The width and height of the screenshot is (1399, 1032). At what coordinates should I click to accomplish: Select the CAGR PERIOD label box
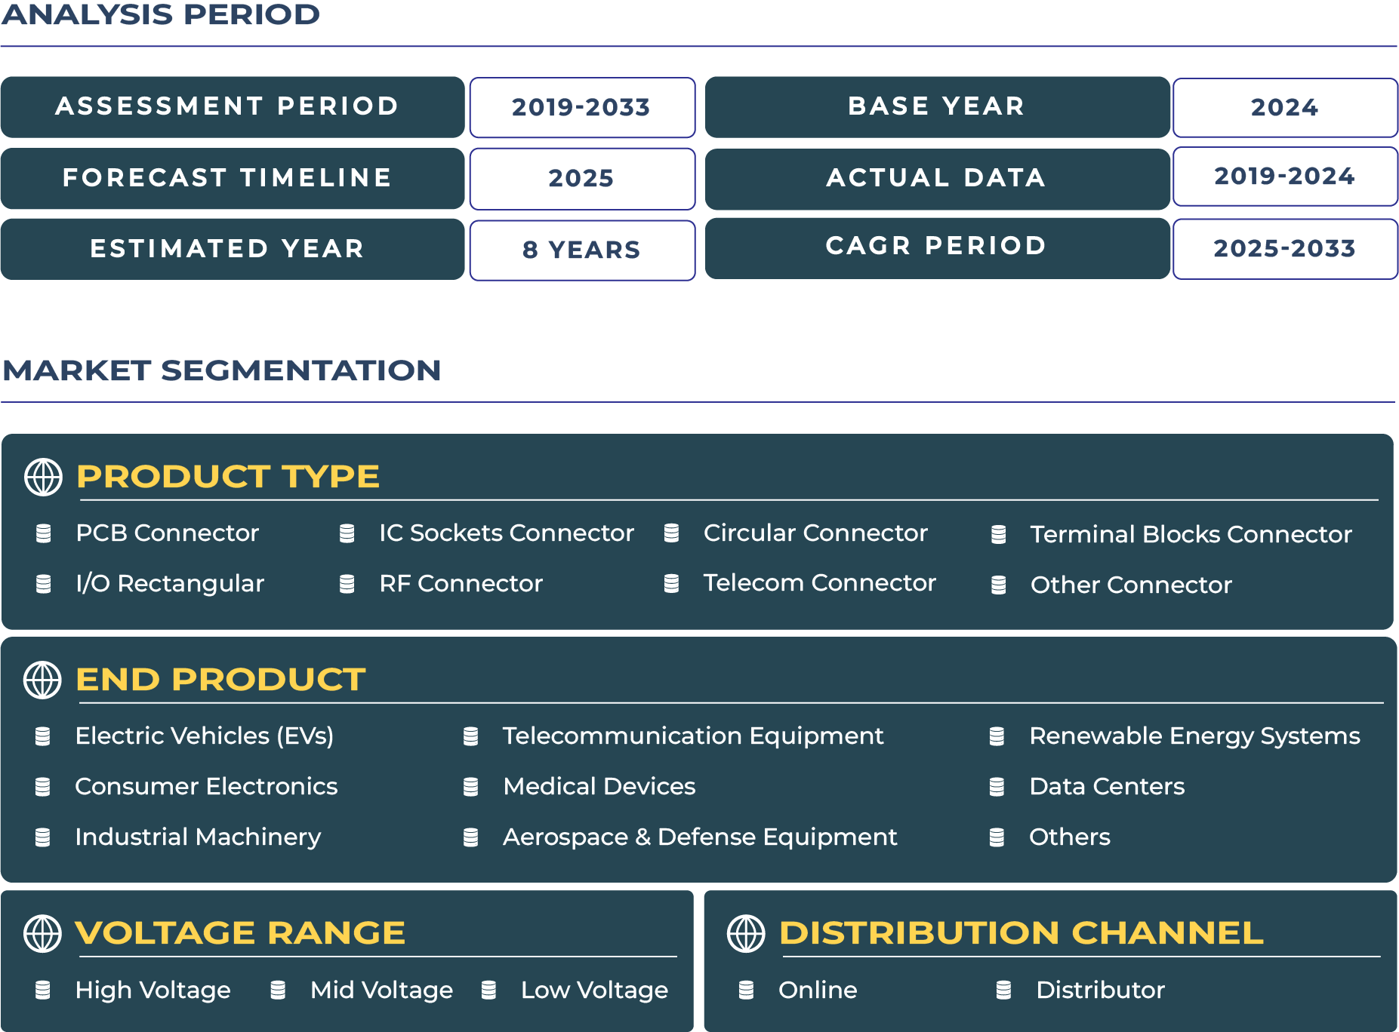pos(938,249)
